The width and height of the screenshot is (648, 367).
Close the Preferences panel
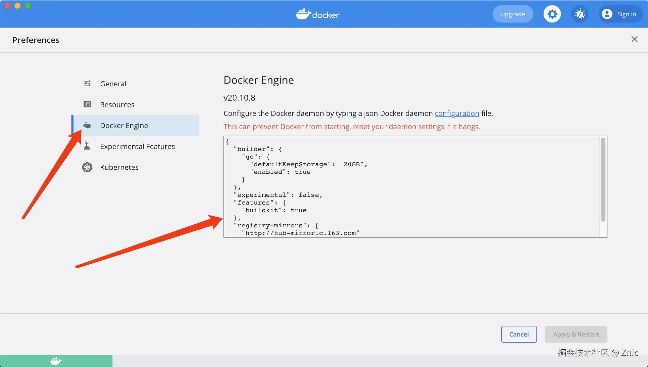634,39
